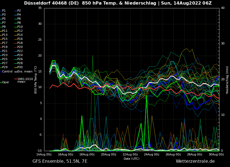Click the Niederschlag (mm) right axis label
The height and width of the screenshot is (167, 230).
227,80
